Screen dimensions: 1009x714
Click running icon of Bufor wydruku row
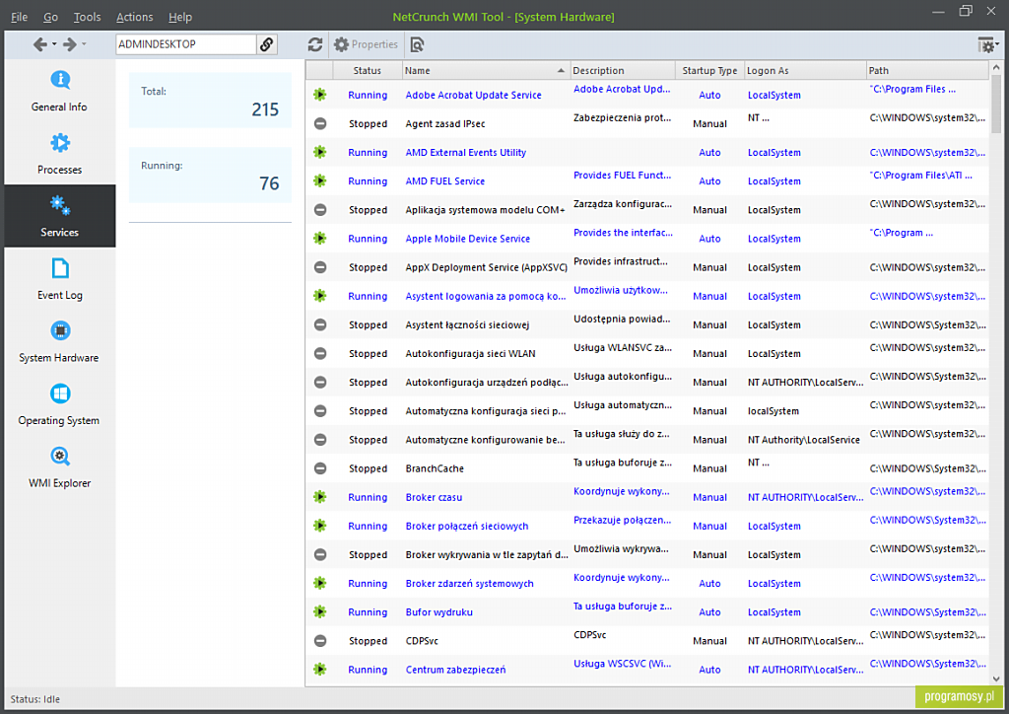pyautogui.click(x=320, y=611)
